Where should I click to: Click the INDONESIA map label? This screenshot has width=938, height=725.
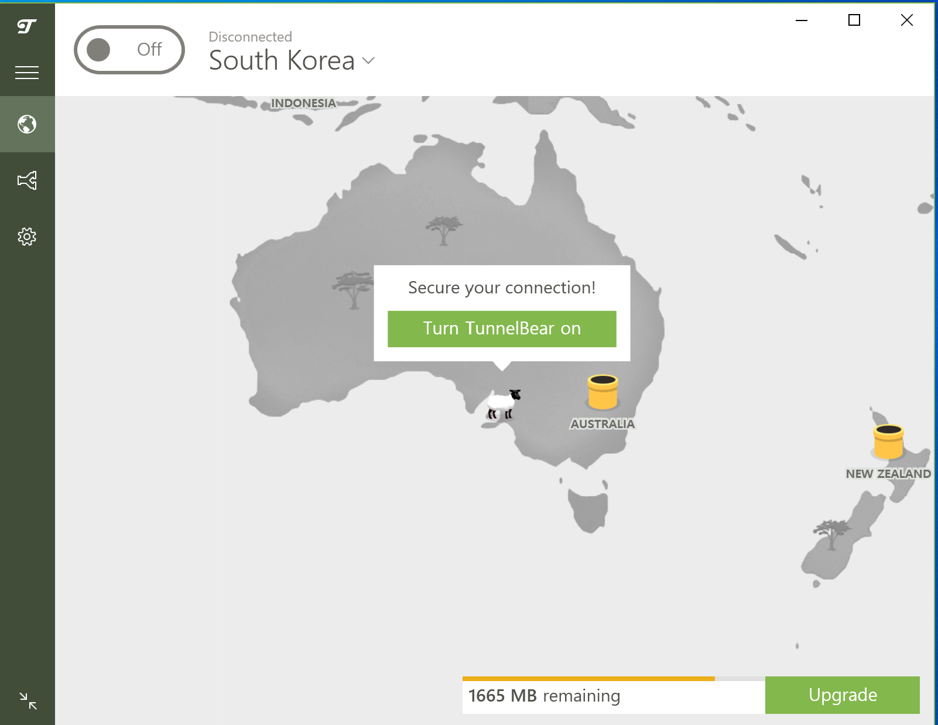click(303, 103)
